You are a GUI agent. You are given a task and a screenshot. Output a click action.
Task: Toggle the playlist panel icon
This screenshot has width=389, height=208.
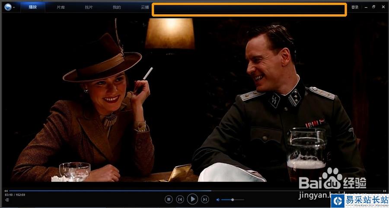click(6, 200)
